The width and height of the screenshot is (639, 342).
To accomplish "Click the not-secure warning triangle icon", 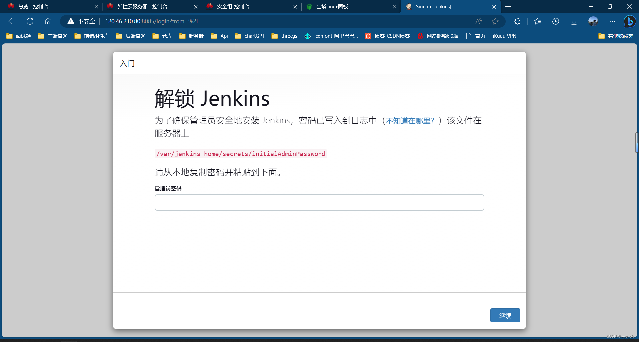I will tap(71, 21).
